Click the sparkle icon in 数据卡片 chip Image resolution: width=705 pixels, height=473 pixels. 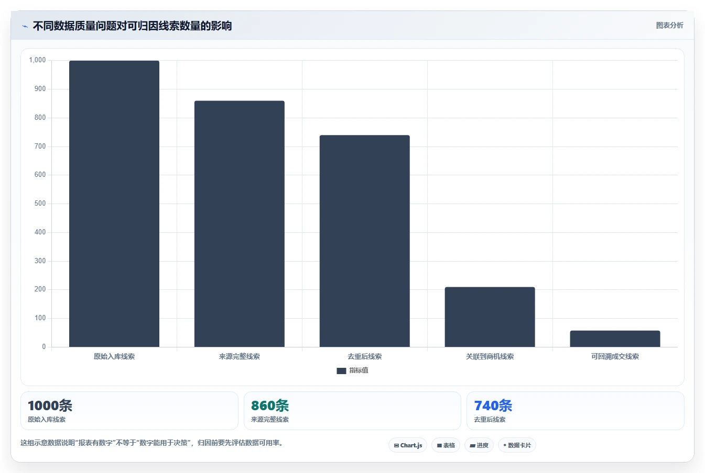[505, 445]
